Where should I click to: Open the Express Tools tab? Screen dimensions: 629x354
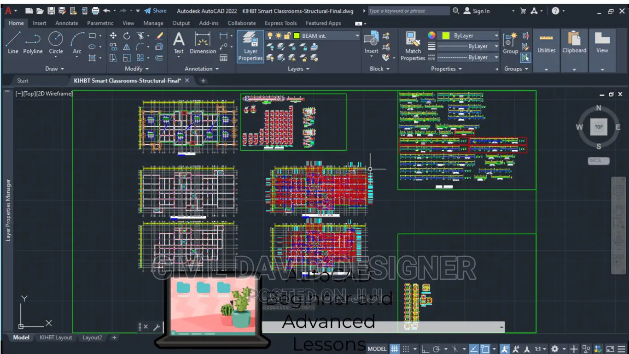pos(280,23)
